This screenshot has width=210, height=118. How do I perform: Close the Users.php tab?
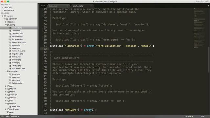click(67, 6)
